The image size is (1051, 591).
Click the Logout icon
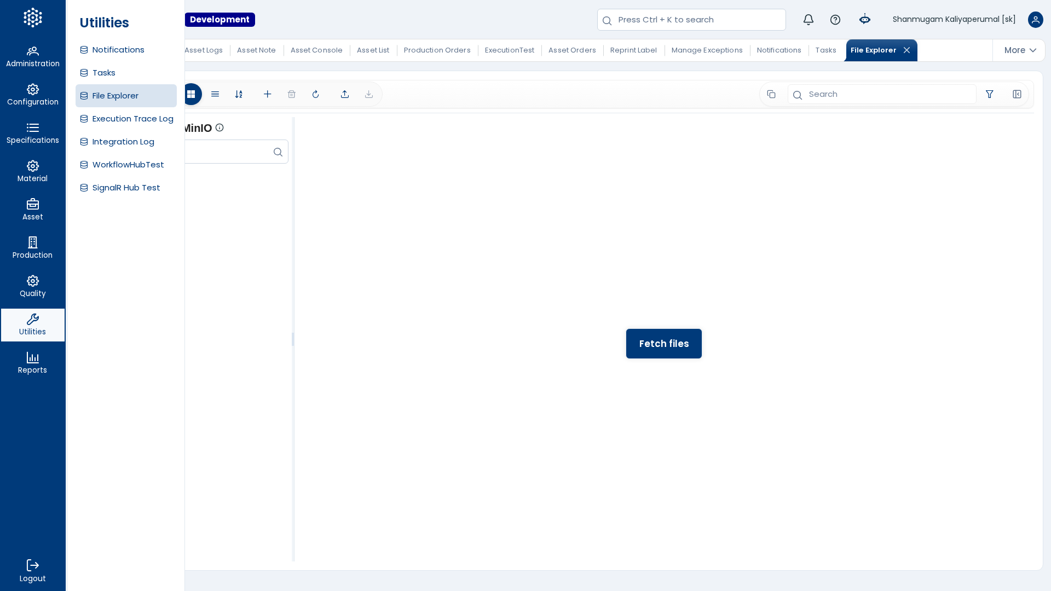(x=33, y=565)
